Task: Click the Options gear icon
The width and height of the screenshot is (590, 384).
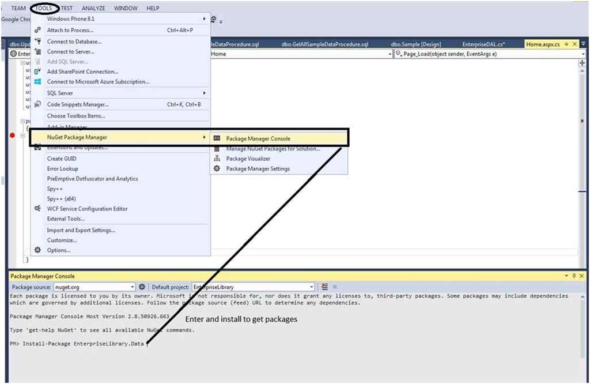Action: pos(37,250)
